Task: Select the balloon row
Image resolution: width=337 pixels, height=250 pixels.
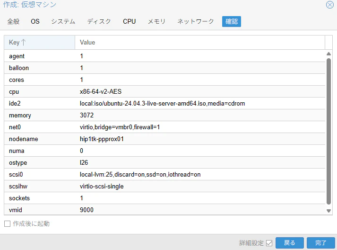Action: [x=164, y=68]
